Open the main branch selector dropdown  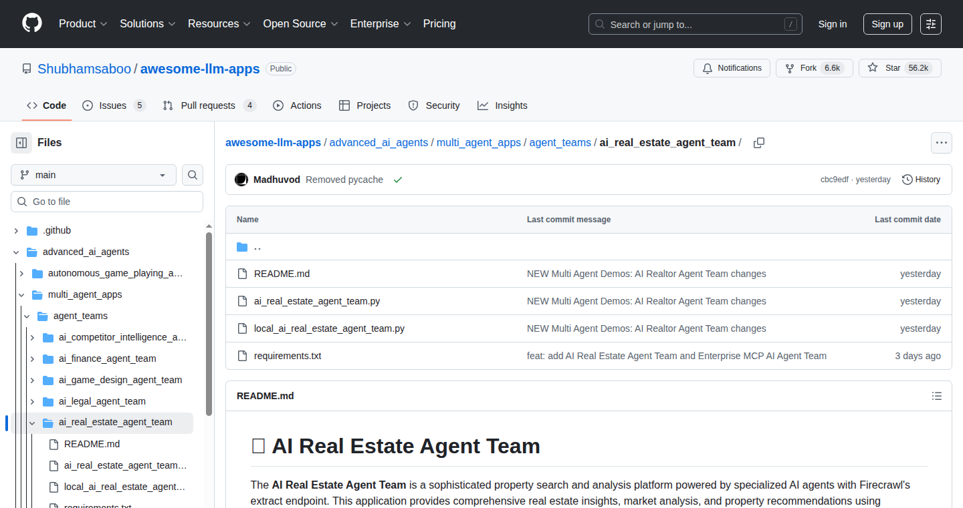(x=94, y=175)
